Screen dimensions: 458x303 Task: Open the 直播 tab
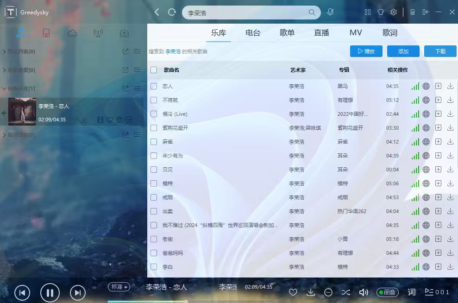click(x=321, y=33)
